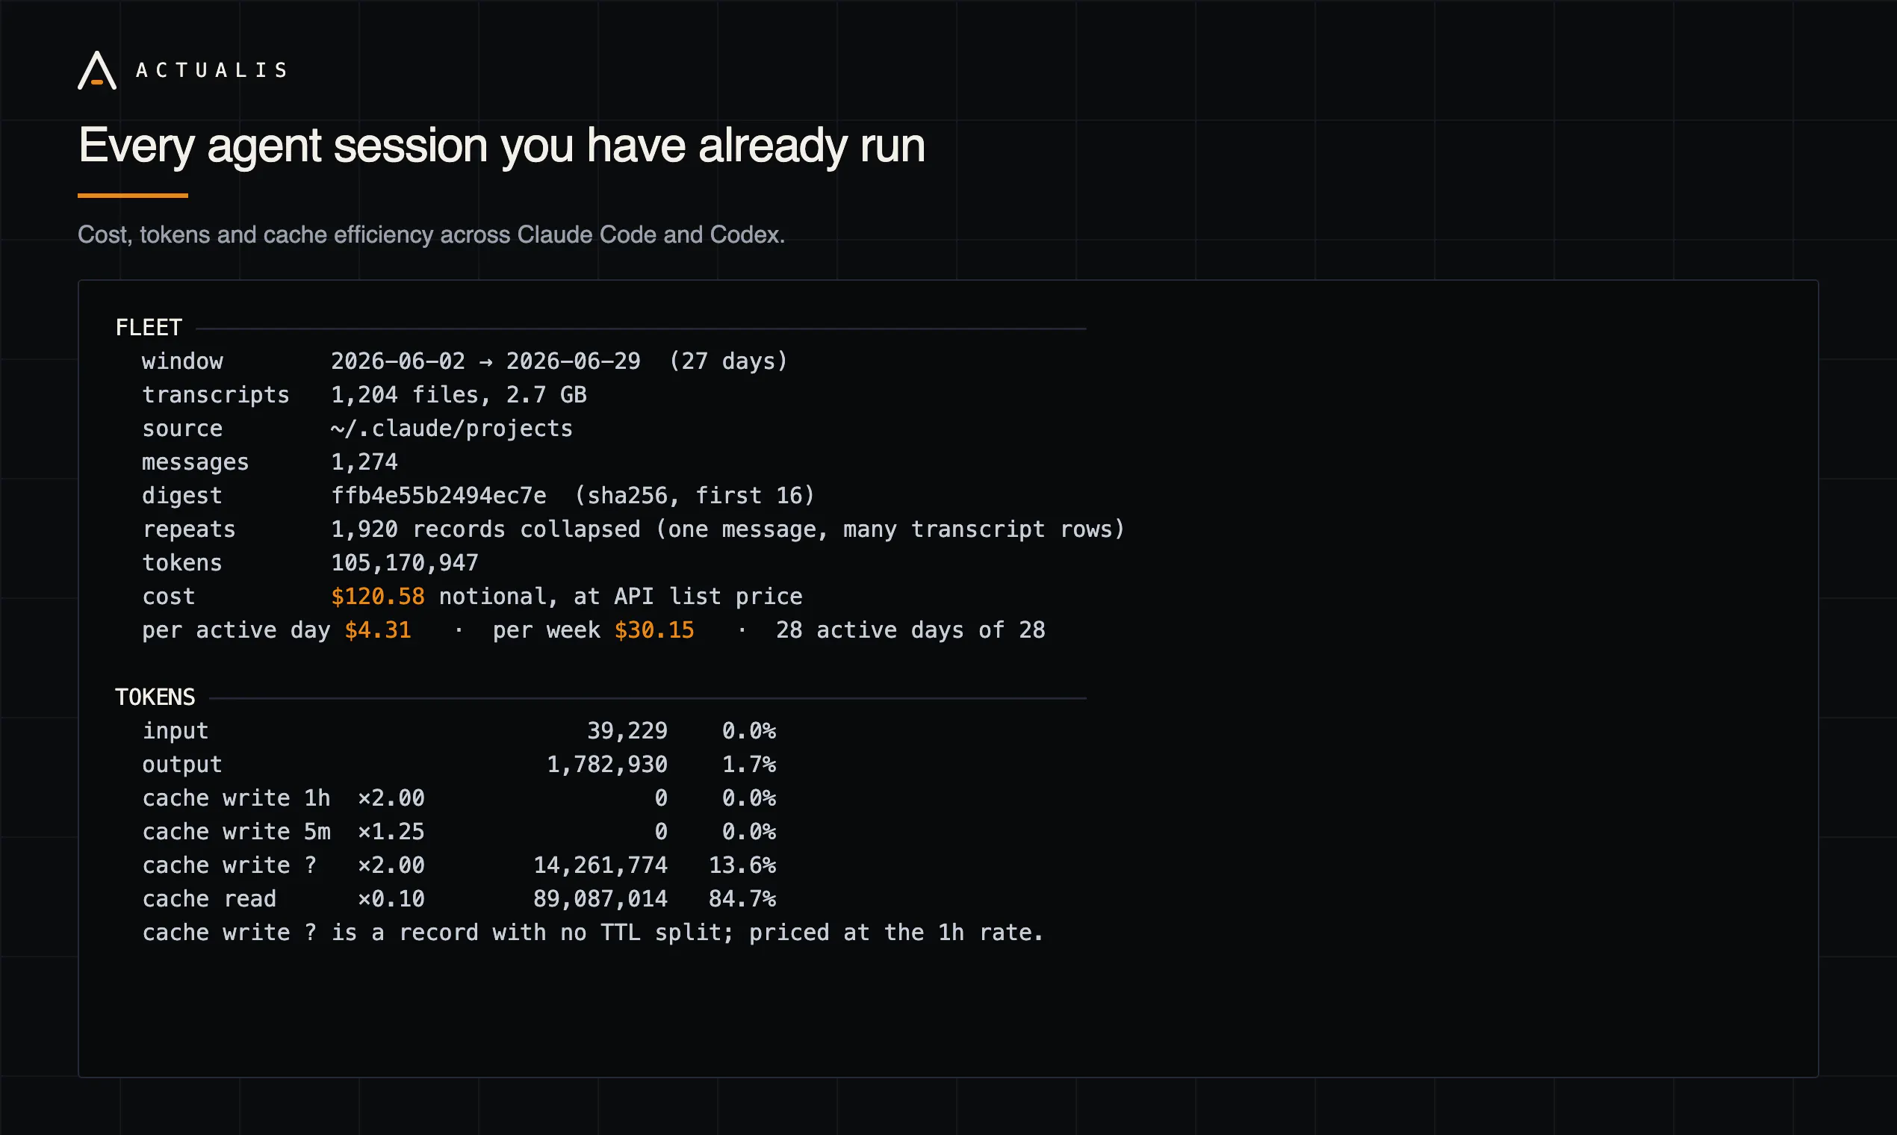Select the per week value $30.15

pos(654,630)
